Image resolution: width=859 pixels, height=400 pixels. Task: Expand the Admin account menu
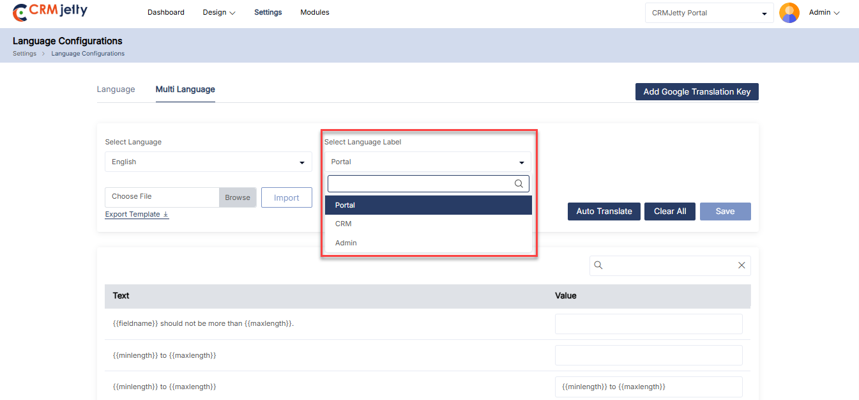pos(824,12)
